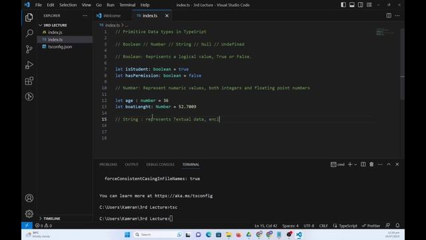Open the VS Code icon on the taskbar
The image size is (426, 240).
pos(299,235)
